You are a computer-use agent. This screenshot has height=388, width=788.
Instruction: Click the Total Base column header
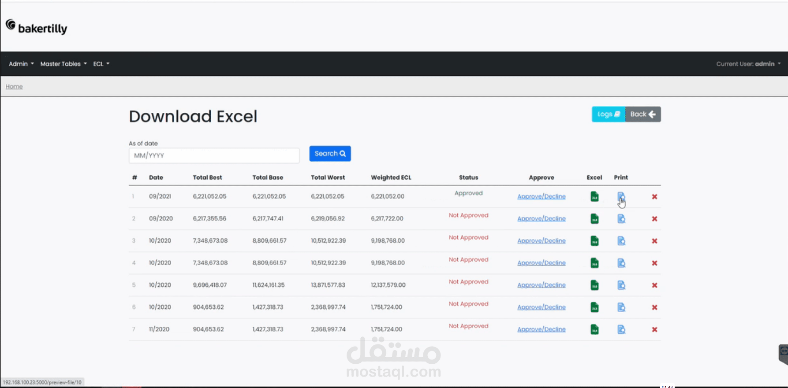(268, 177)
